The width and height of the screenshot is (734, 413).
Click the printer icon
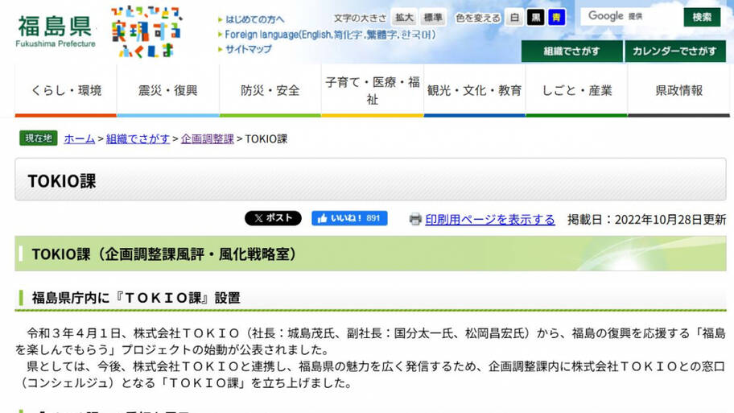pyautogui.click(x=415, y=219)
